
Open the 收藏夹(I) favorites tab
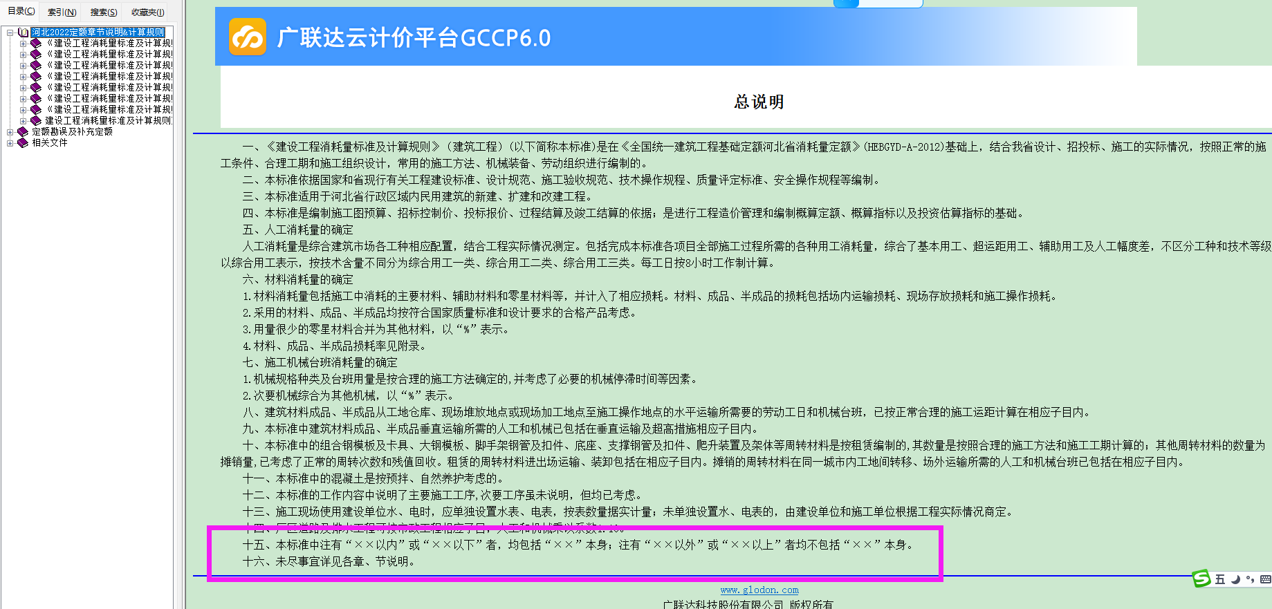pos(147,12)
